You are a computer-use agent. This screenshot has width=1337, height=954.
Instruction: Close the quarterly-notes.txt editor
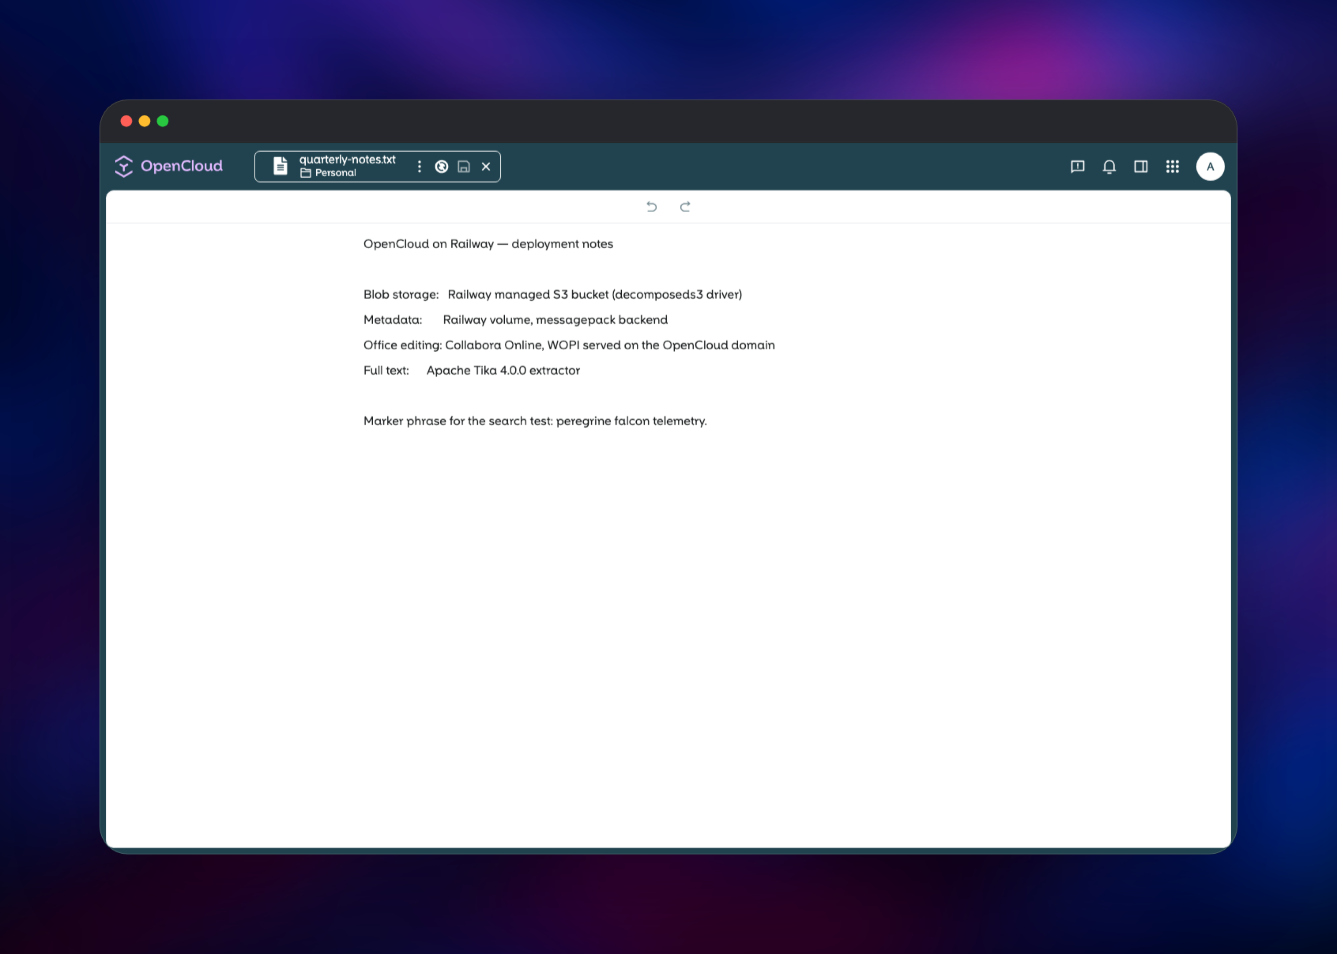click(x=486, y=167)
